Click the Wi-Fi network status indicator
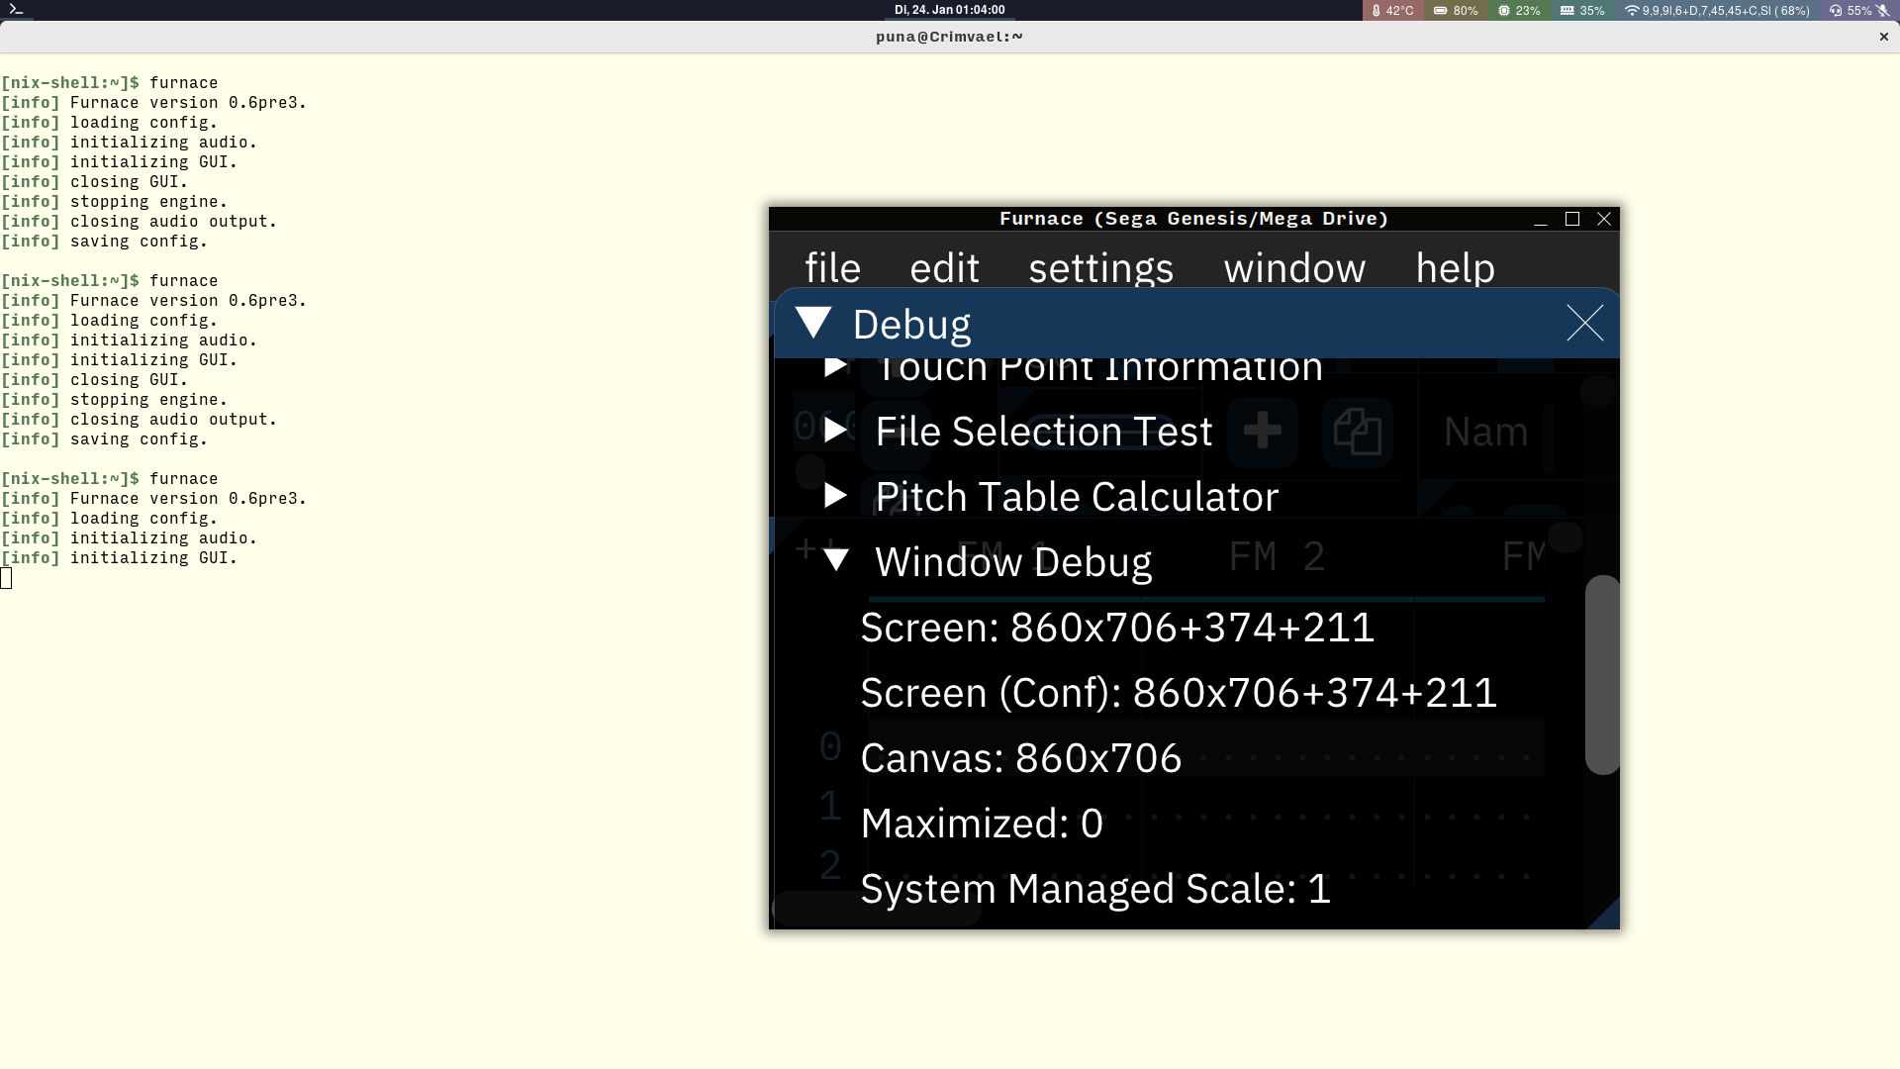The width and height of the screenshot is (1900, 1069). click(x=1717, y=10)
